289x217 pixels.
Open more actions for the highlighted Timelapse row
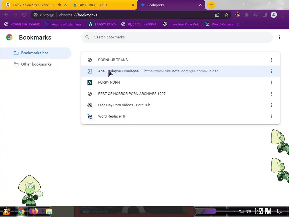tap(271, 71)
